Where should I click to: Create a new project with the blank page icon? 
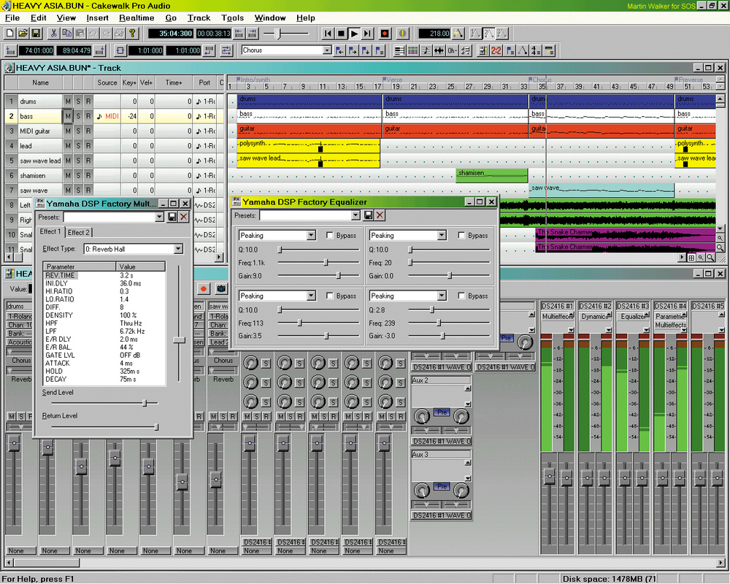point(9,33)
